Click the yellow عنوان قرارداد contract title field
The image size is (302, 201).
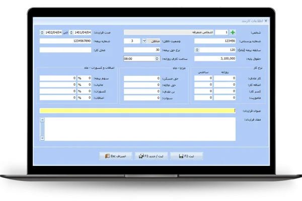[137, 111]
